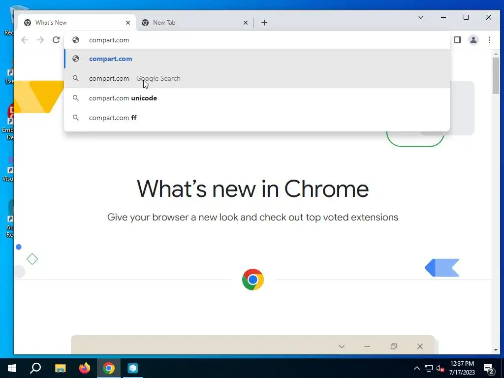Screen dimensions: 504x378
Task: Maximize the Chrome window
Action: tap(466, 17)
